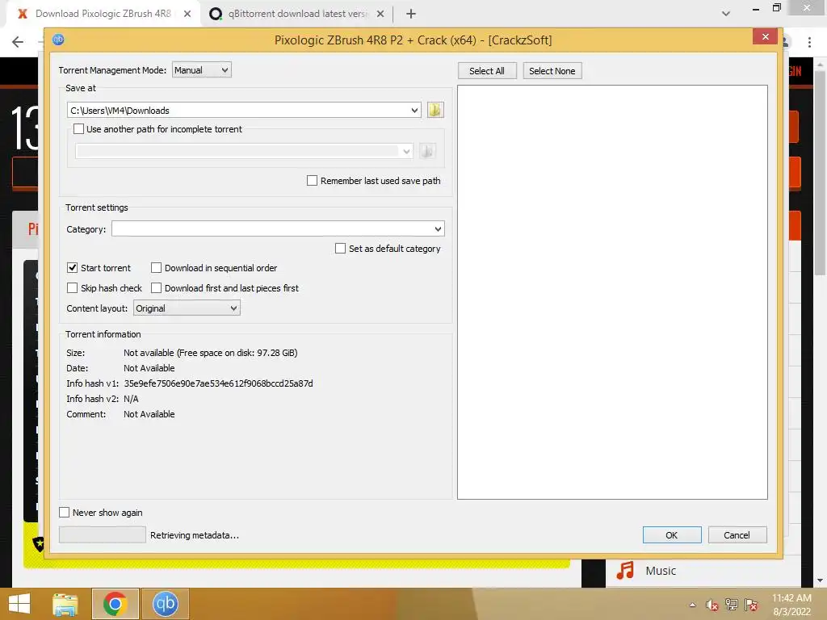The height and width of the screenshot is (620, 827).
Task: Open Chrome from the taskbar
Action: (x=115, y=604)
